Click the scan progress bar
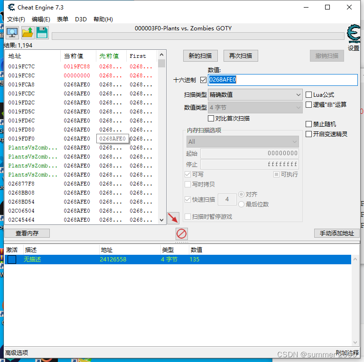The image size is (364, 362). coord(198,36)
